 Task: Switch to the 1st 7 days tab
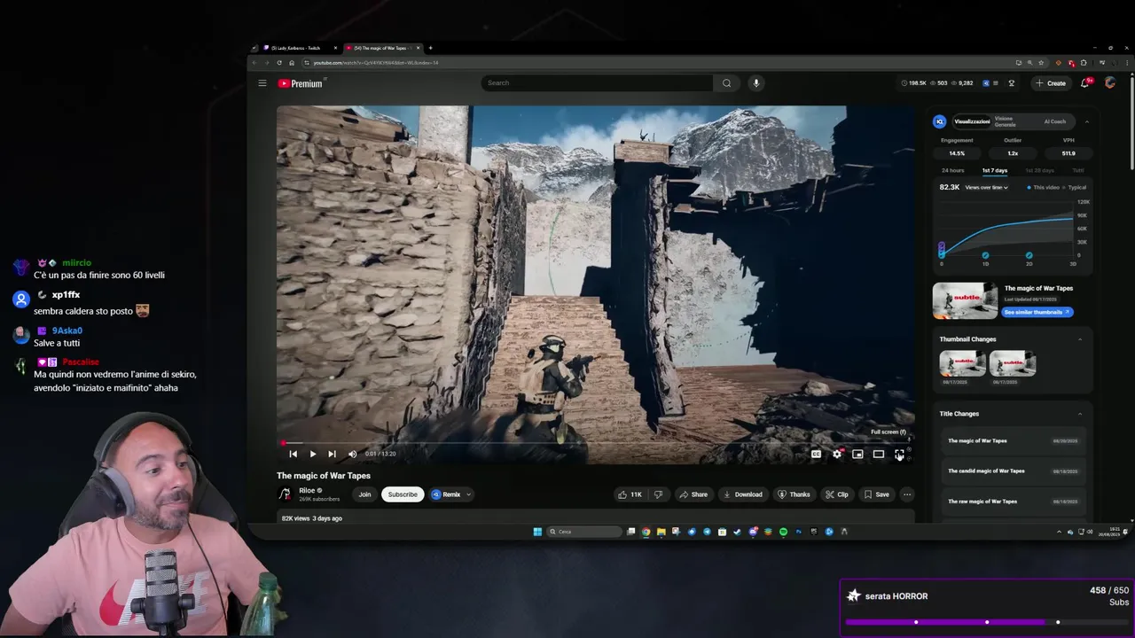coord(994,170)
